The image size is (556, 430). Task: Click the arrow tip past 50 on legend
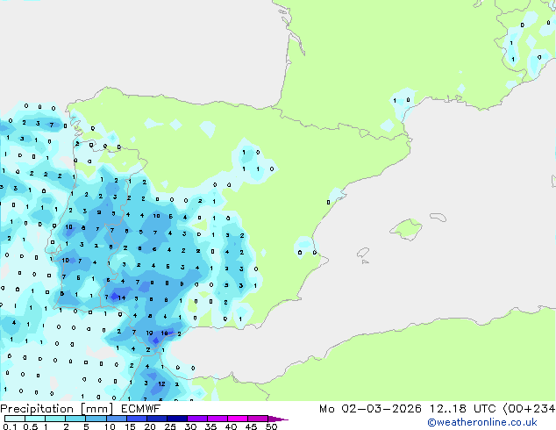tap(278, 419)
